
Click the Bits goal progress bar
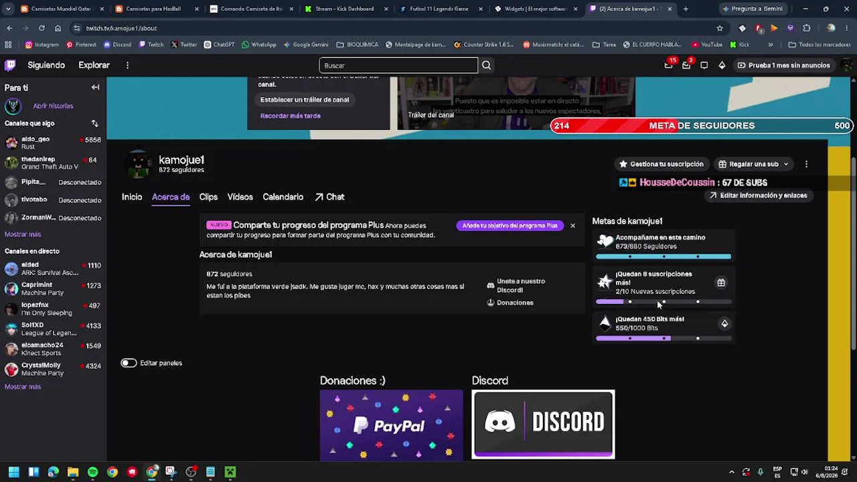coord(664,339)
